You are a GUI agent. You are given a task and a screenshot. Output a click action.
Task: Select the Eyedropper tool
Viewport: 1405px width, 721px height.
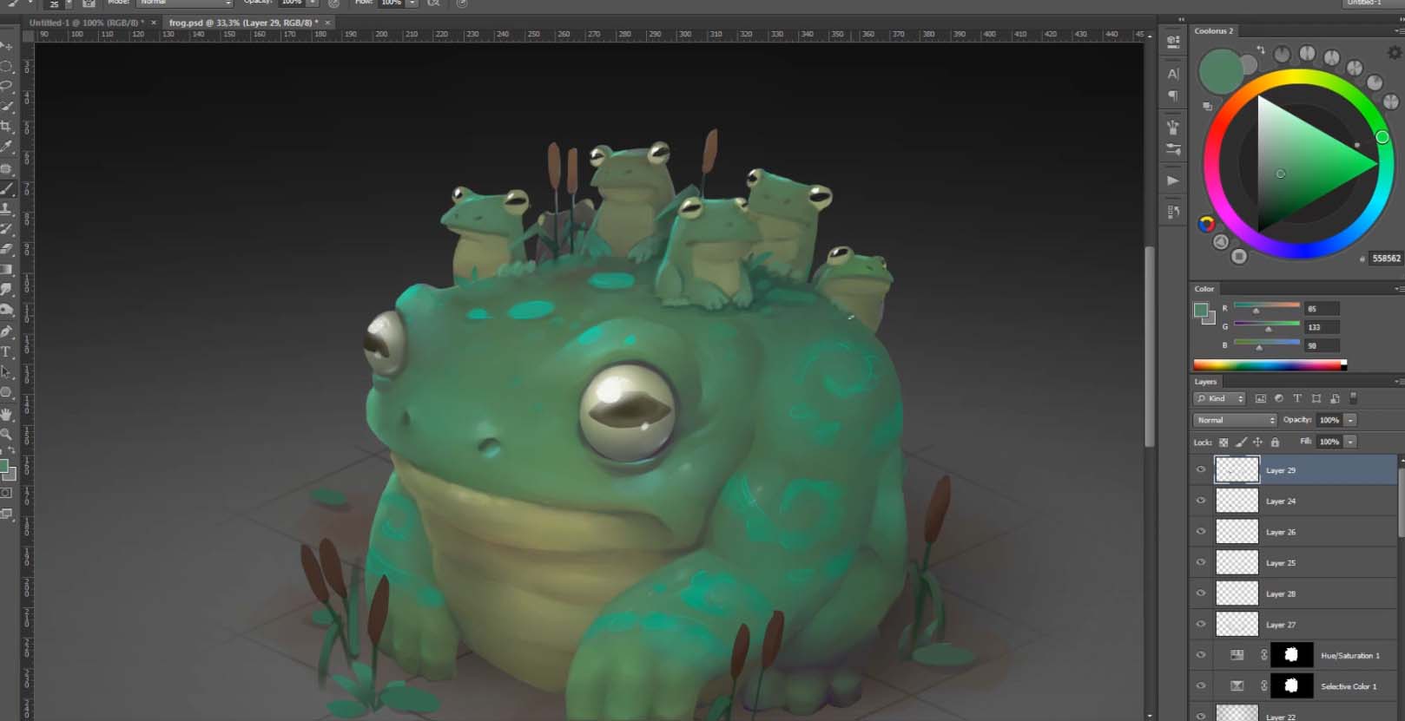click(x=7, y=147)
